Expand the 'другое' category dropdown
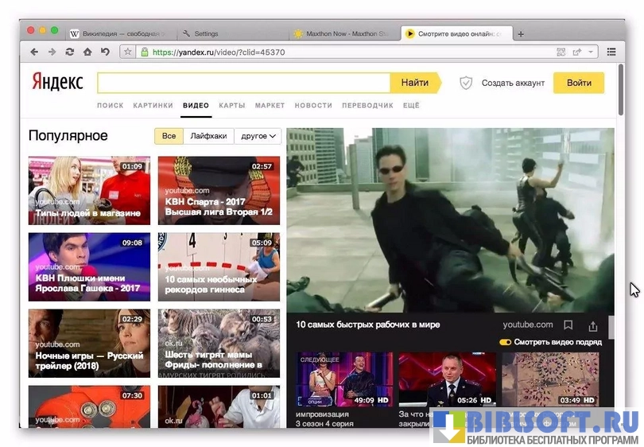This screenshot has height=447, width=644. (258, 136)
